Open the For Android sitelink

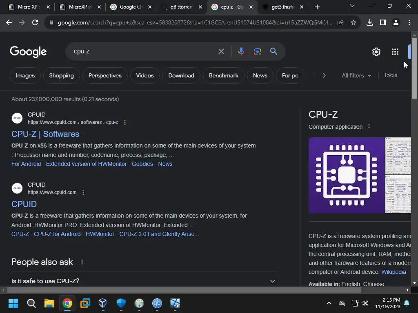coord(26,164)
